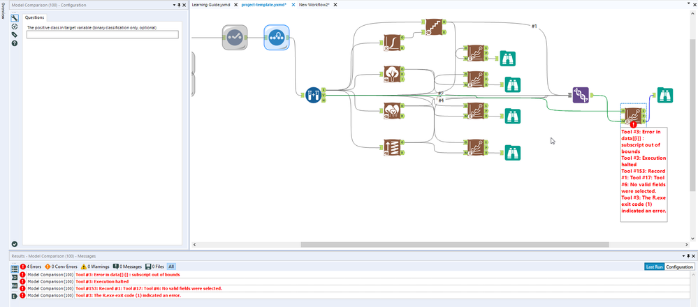
Task: Select the Model Comparison tool with error badge
Action: coord(634,116)
